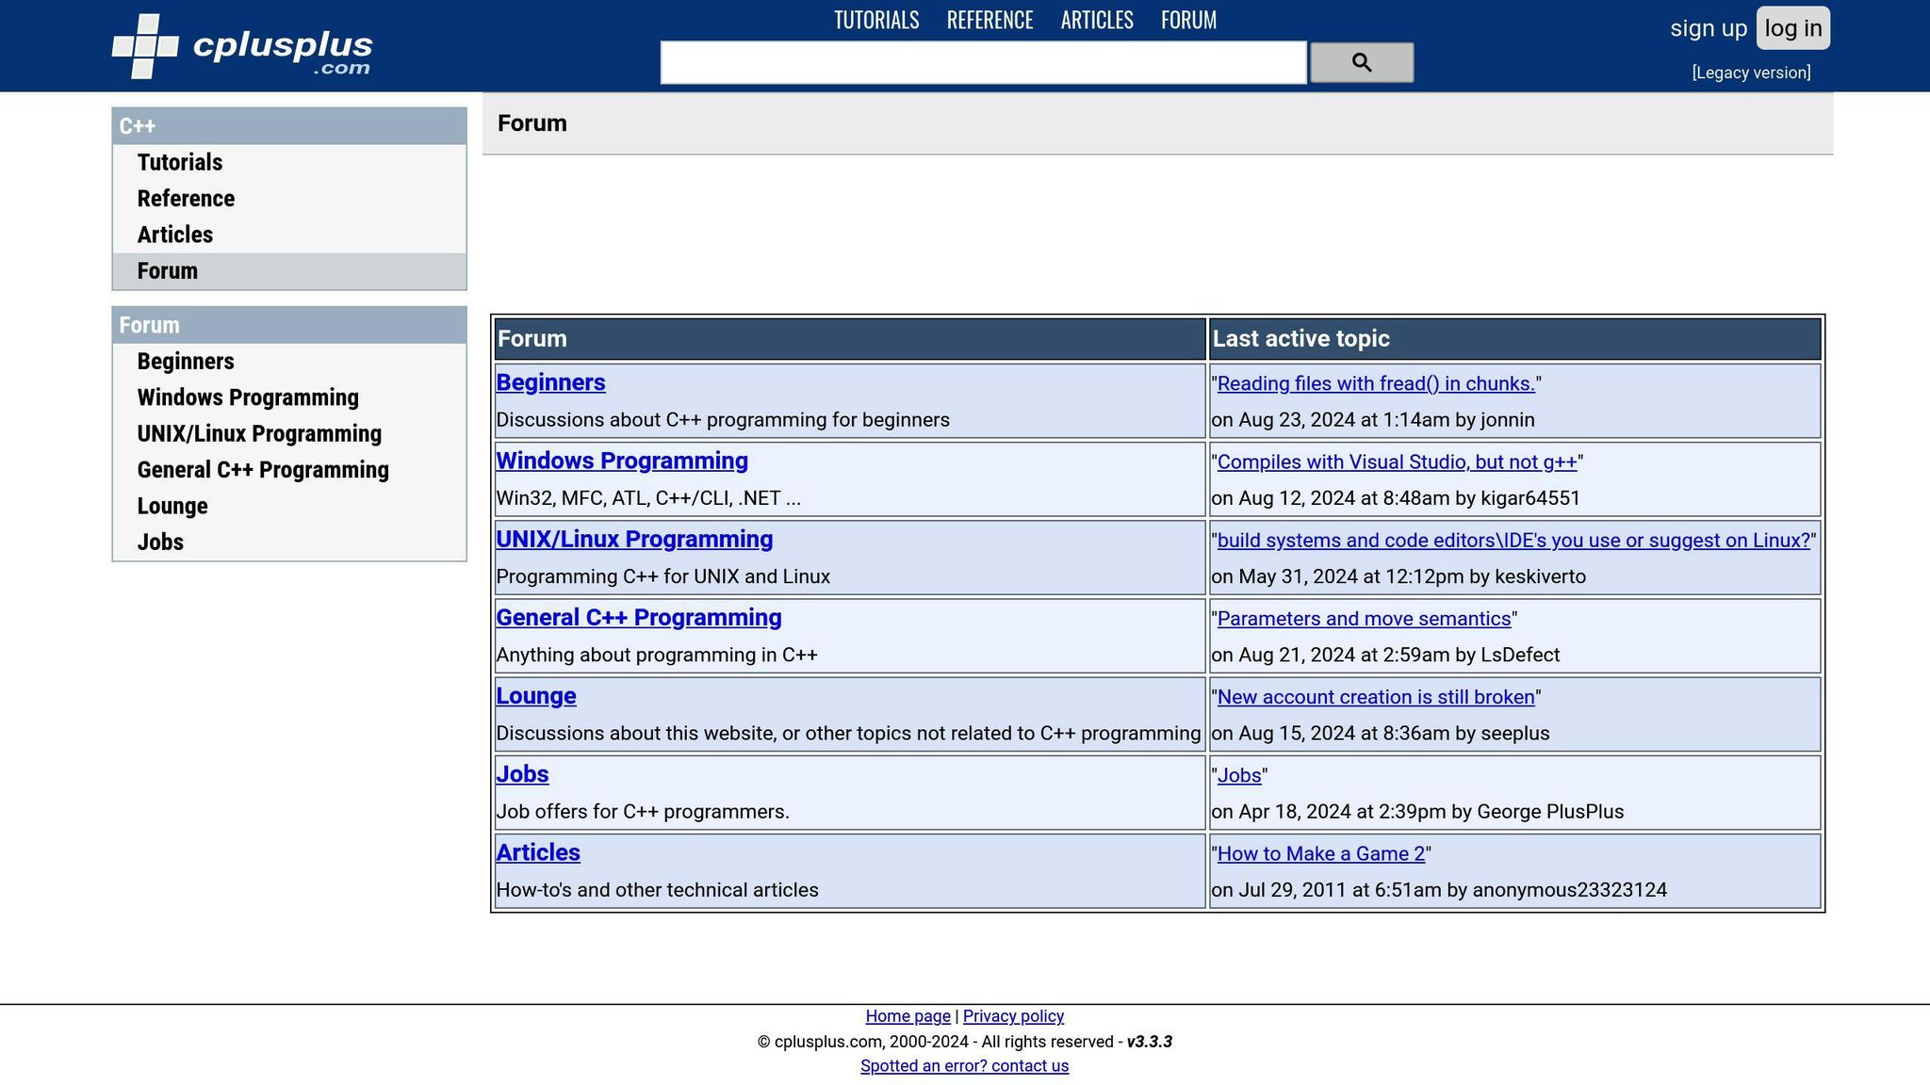Open the Windows Programming forum
The width and height of the screenshot is (1930, 1085).
click(622, 461)
